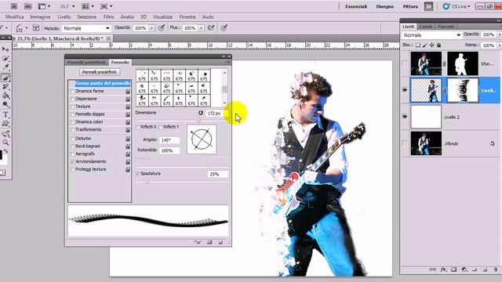Launch Bridge from the application bar
The width and height of the screenshot is (502, 282).
point(14,6)
